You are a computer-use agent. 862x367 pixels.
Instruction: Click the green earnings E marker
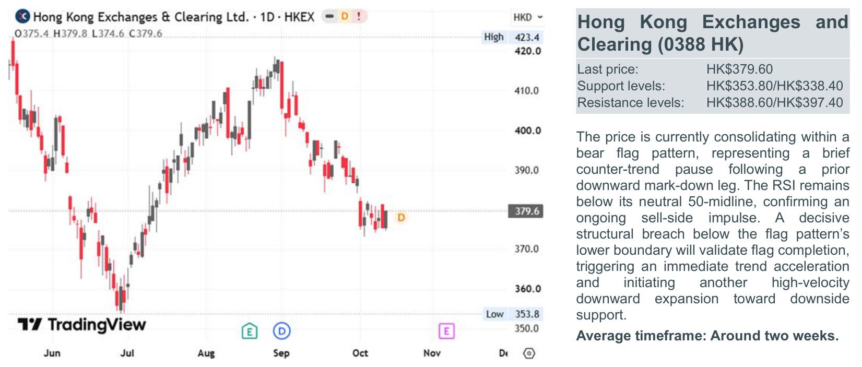pyautogui.click(x=250, y=331)
